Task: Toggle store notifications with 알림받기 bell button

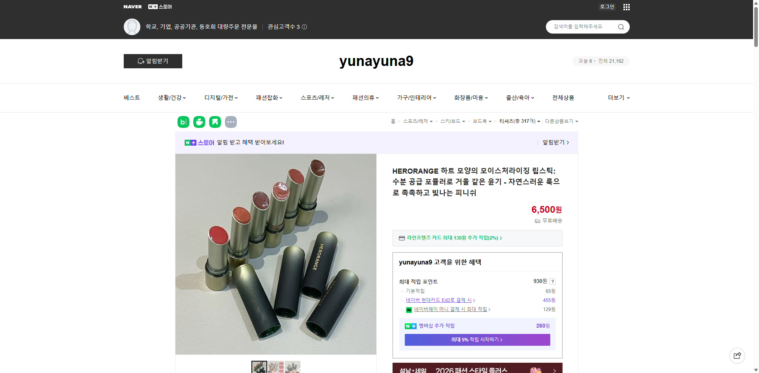Action: pos(153,61)
